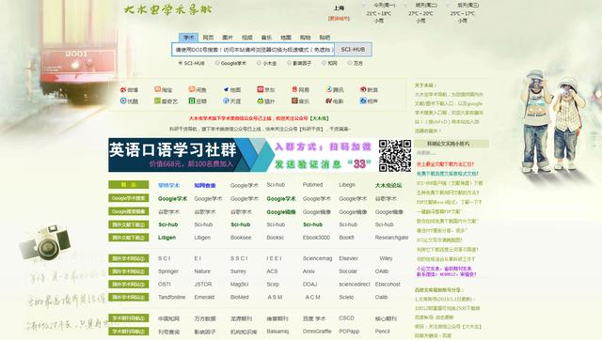Open the ACS link
Screen dimensions: 602x340
pyautogui.click(x=272, y=271)
